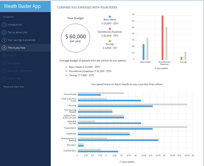Click the grey peers column for Savings
204x166 pixels.
[185, 56]
